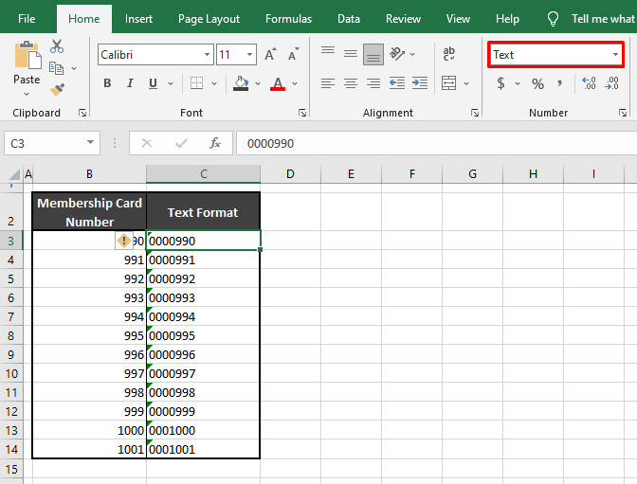This screenshot has width=637, height=484.
Task: Open the Calibri font name dropdown
Action: click(x=206, y=55)
